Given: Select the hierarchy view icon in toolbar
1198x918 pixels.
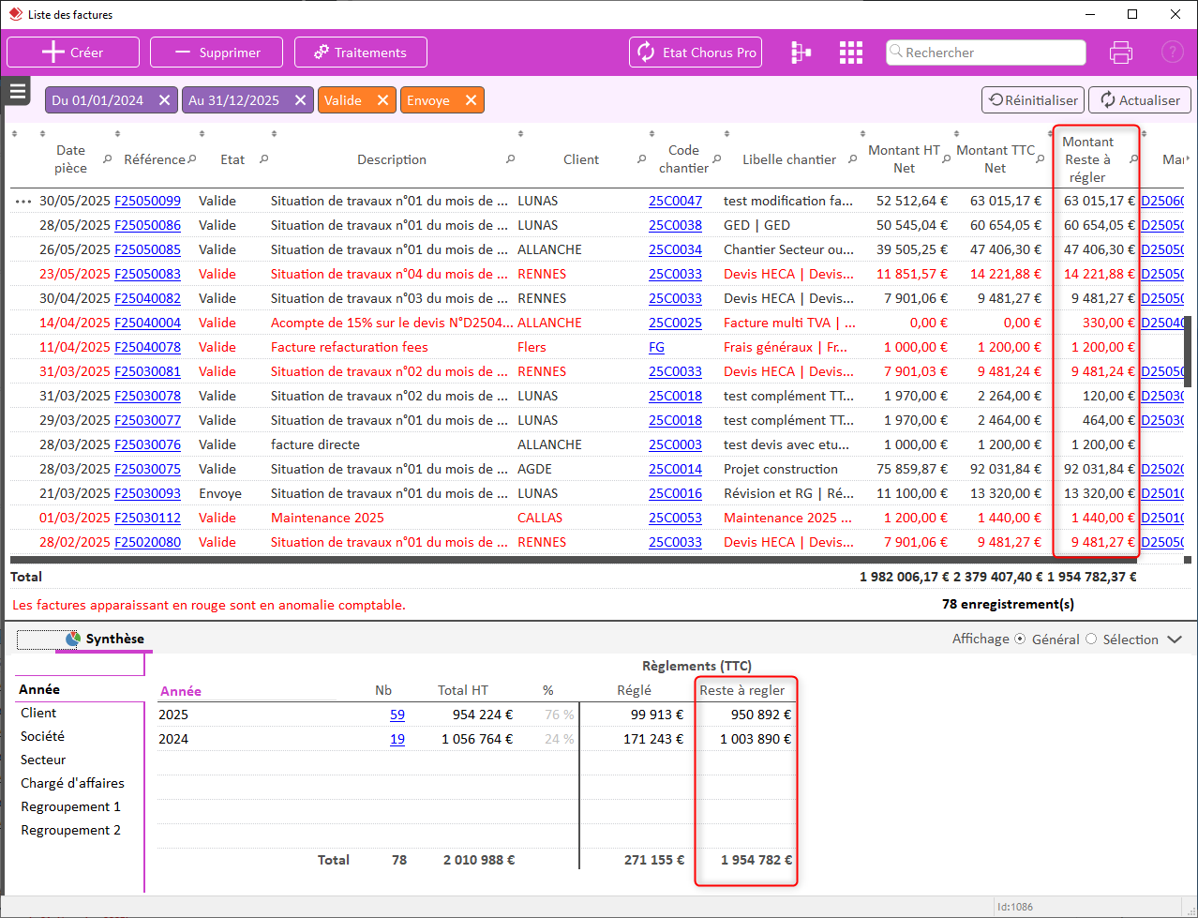Looking at the screenshot, I should coord(801,52).
